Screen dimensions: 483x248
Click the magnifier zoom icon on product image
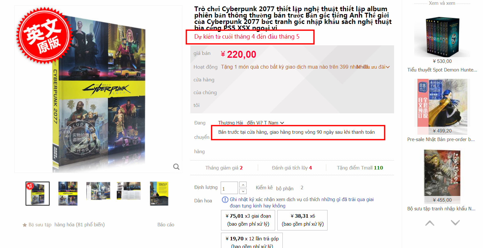[x=176, y=167]
